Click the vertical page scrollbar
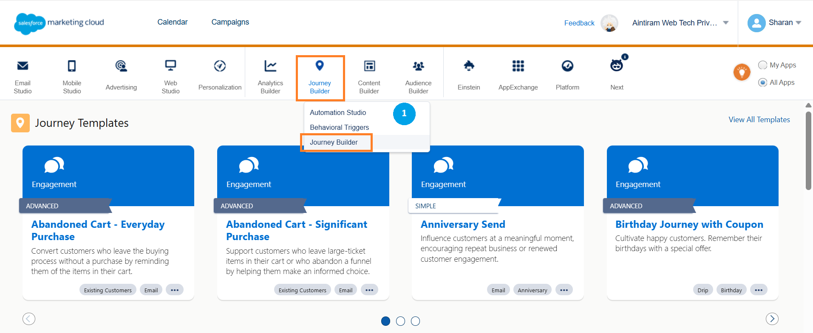813x333 pixels. tap(808, 151)
